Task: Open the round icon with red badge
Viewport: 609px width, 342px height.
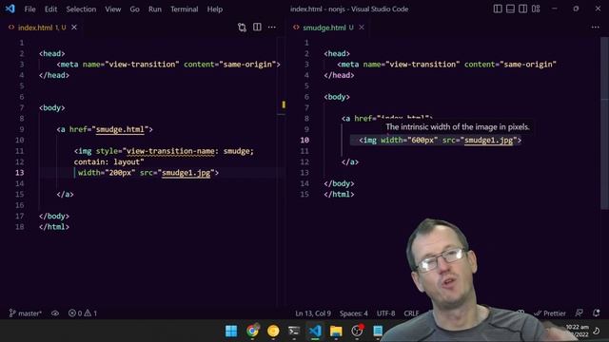Action: [357, 331]
